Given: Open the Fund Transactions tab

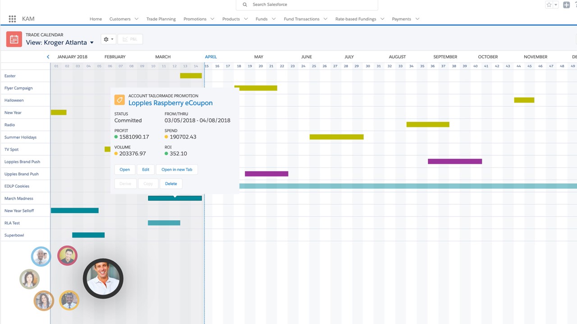Looking at the screenshot, I should coord(302,19).
